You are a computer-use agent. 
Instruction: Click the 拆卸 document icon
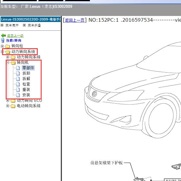click(18, 73)
